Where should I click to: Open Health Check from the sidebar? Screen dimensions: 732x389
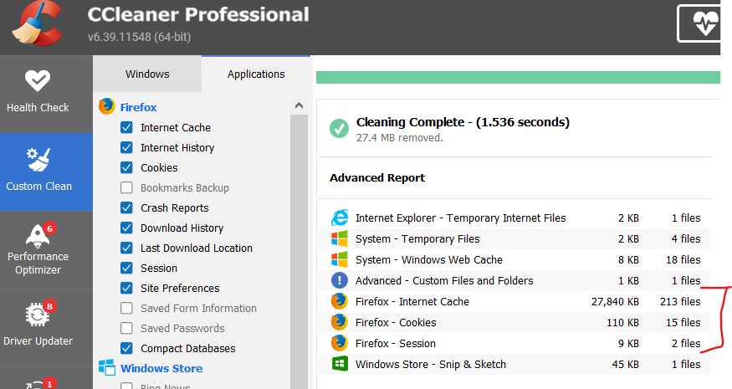38,90
